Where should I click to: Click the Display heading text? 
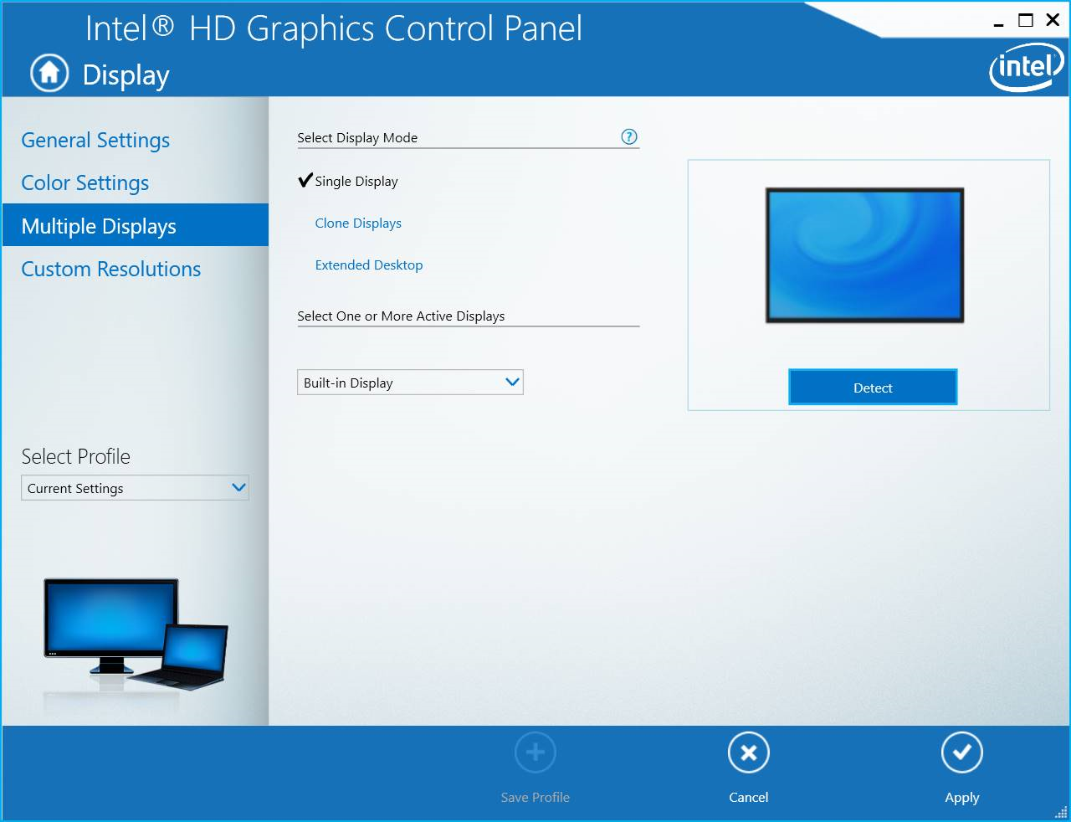pos(126,75)
